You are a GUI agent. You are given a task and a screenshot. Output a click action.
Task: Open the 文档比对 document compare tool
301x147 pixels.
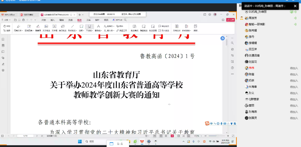pyautogui.click(x=177, y=28)
